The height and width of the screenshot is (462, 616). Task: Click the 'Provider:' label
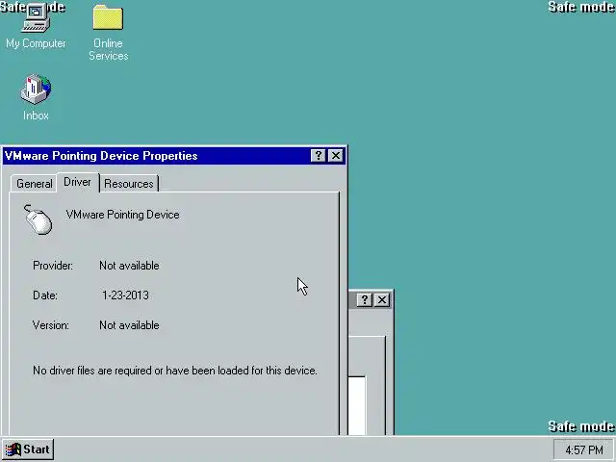point(53,266)
